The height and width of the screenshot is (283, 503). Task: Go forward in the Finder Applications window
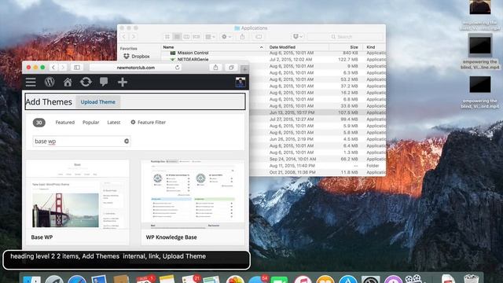click(x=134, y=37)
